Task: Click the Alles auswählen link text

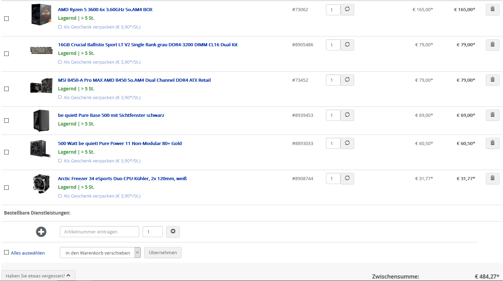Action: pyautogui.click(x=28, y=253)
